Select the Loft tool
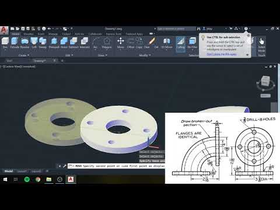 coord(34,43)
